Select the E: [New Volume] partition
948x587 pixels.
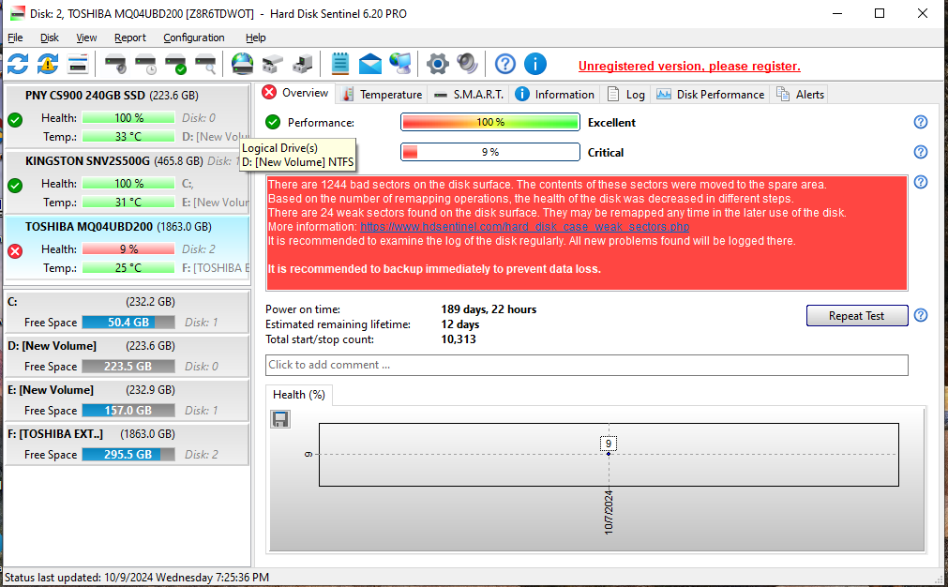point(127,400)
